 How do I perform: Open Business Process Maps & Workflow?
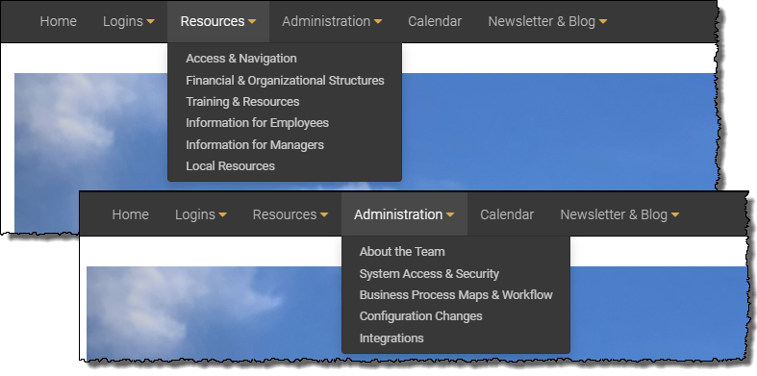(456, 294)
